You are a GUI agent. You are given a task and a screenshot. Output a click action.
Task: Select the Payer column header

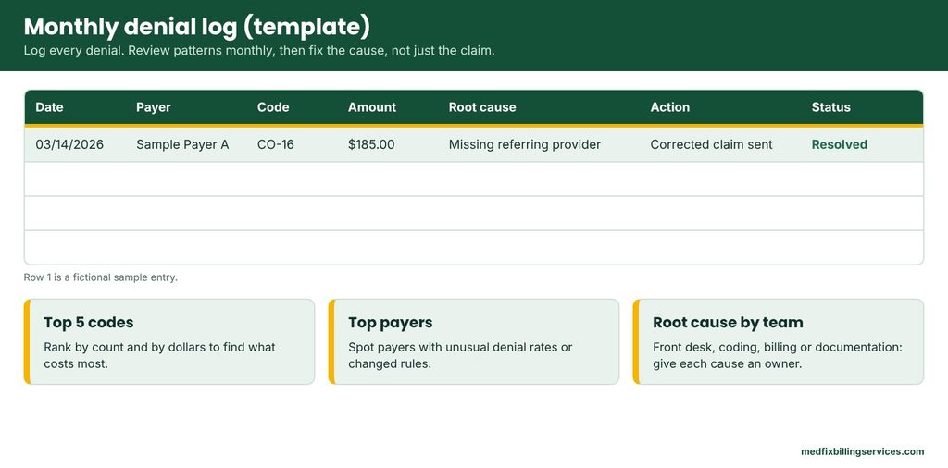[154, 107]
